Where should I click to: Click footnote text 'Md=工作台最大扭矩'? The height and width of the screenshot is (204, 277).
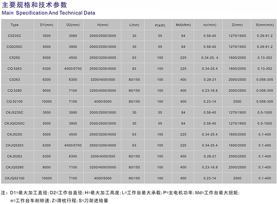pos(217,192)
